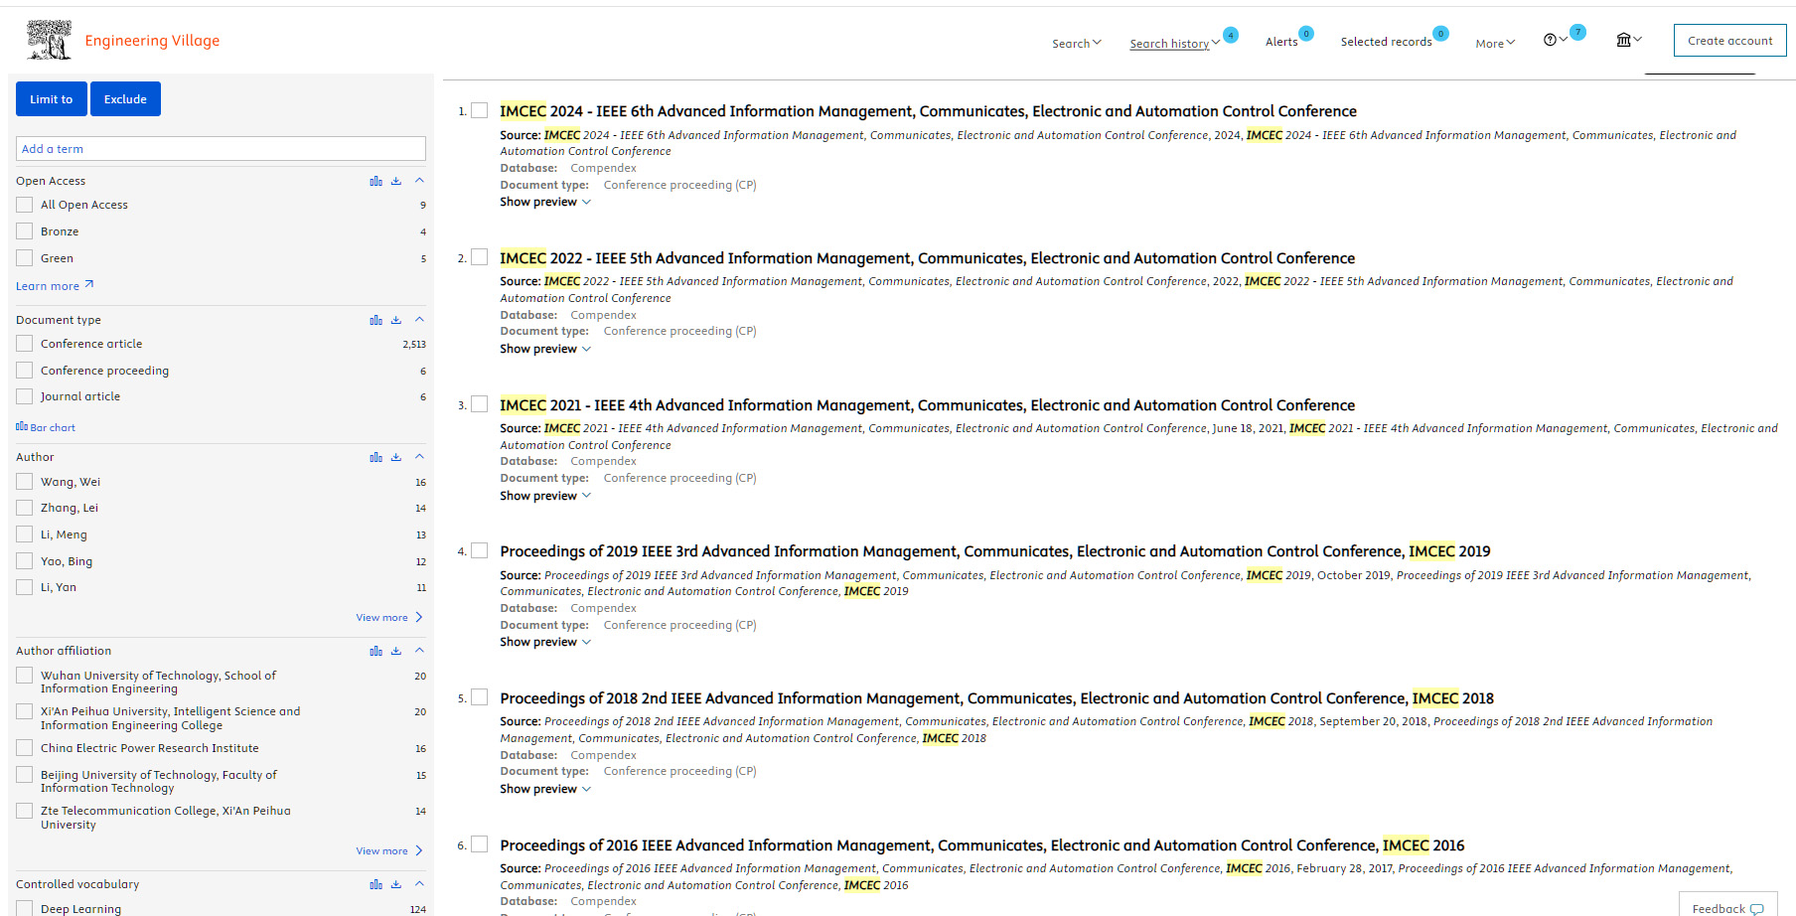The image size is (1796, 916).
Task: Click Engineering Village site title text
Action: pos(152,41)
